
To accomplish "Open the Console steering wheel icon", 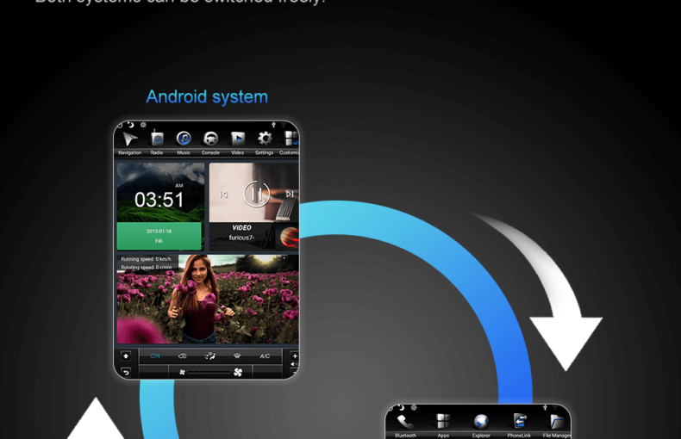I will 210,139.
